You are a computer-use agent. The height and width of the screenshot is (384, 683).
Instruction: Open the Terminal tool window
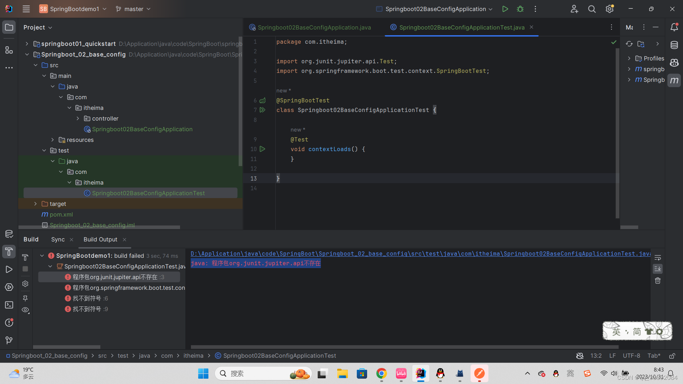pyautogui.click(x=9, y=305)
